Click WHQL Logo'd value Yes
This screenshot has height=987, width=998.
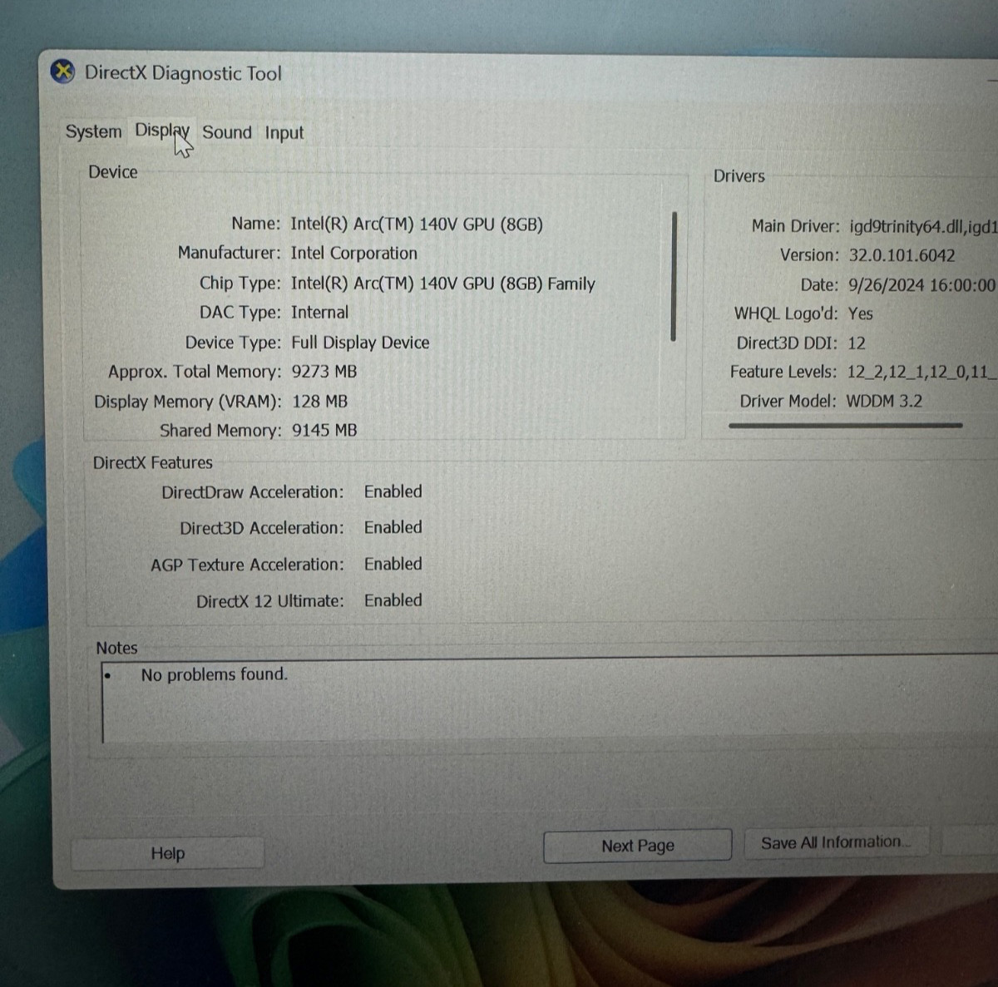[861, 313]
